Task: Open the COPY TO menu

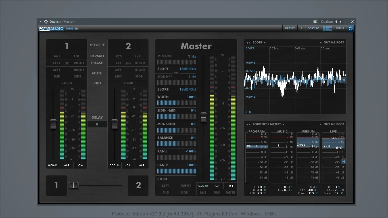Action: coord(313,28)
